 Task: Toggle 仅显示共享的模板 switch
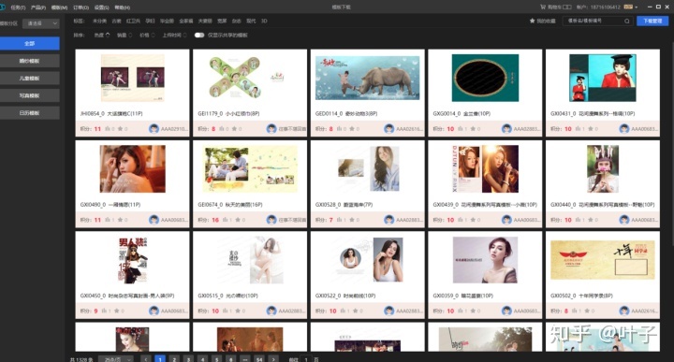pyautogui.click(x=199, y=36)
